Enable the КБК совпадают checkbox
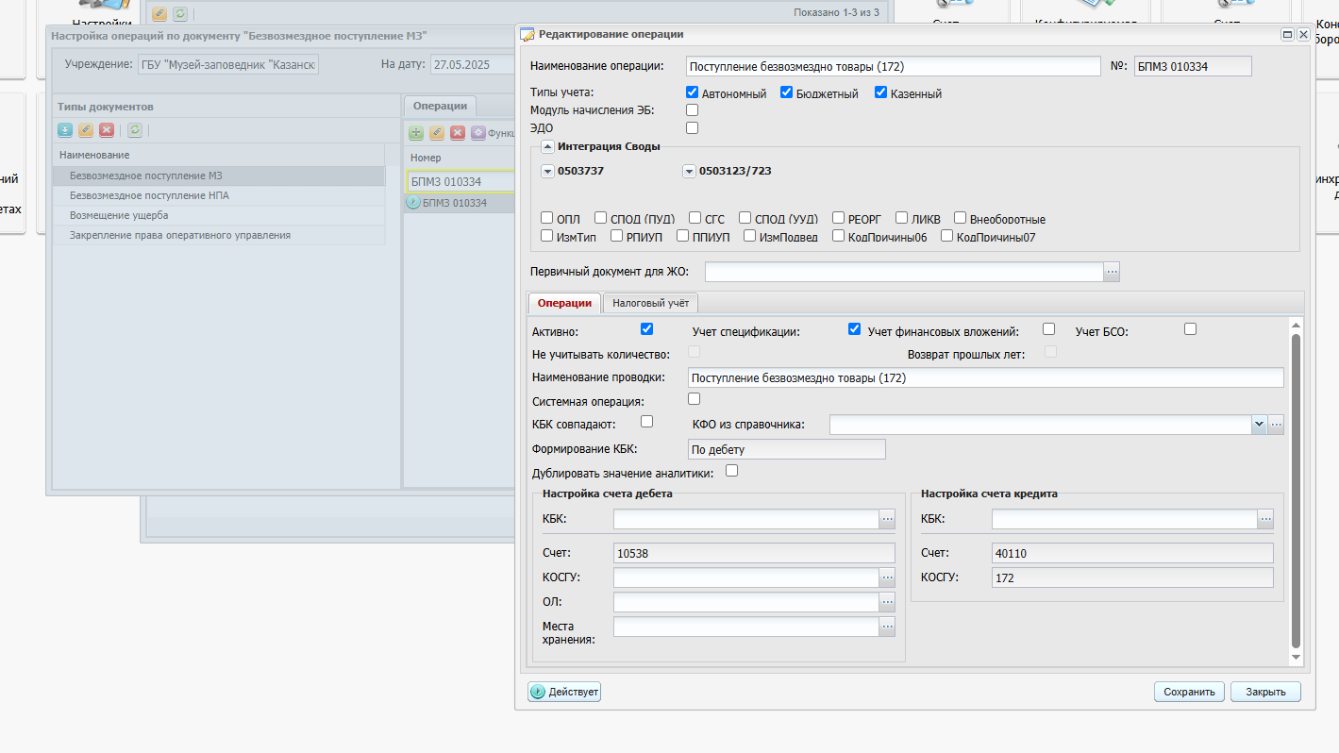Screen dimensions: 1339x753 647,421
